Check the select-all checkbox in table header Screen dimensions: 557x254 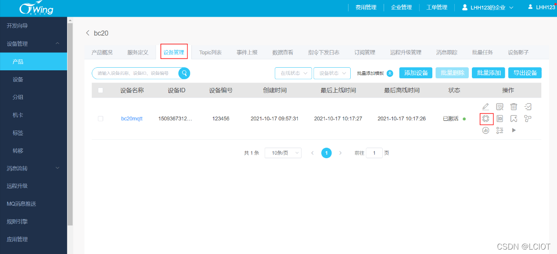(101, 90)
